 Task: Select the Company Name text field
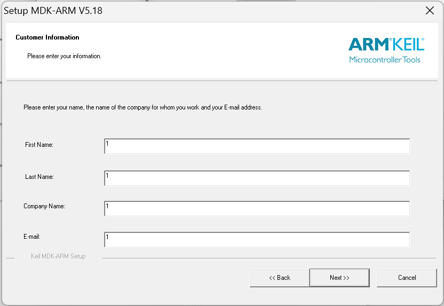[x=257, y=209]
